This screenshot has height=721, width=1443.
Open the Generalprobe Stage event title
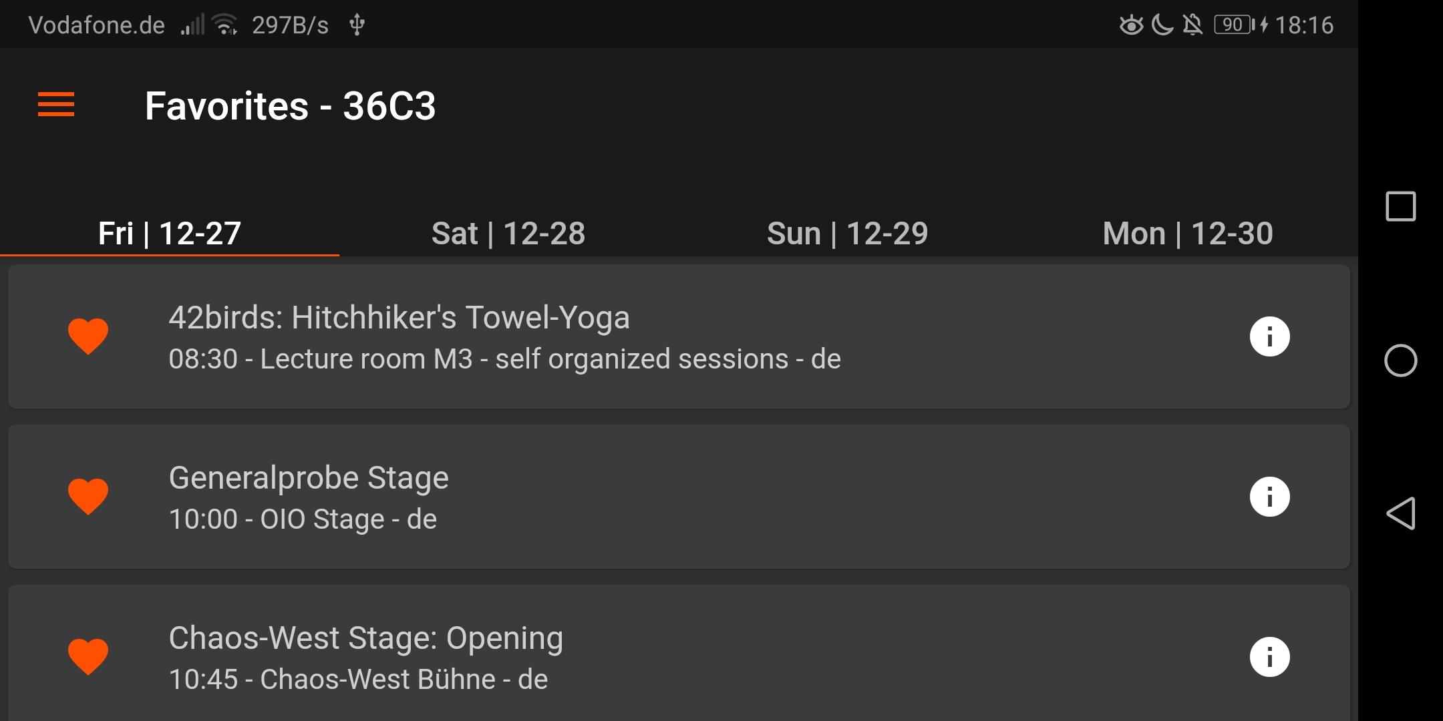(309, 478)
